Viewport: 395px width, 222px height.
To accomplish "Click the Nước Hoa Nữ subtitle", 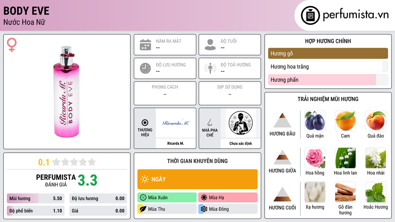I will tap(24, 22).
